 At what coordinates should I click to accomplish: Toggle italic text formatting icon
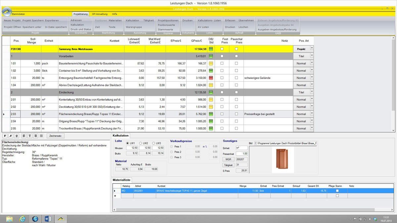[11, 136]
